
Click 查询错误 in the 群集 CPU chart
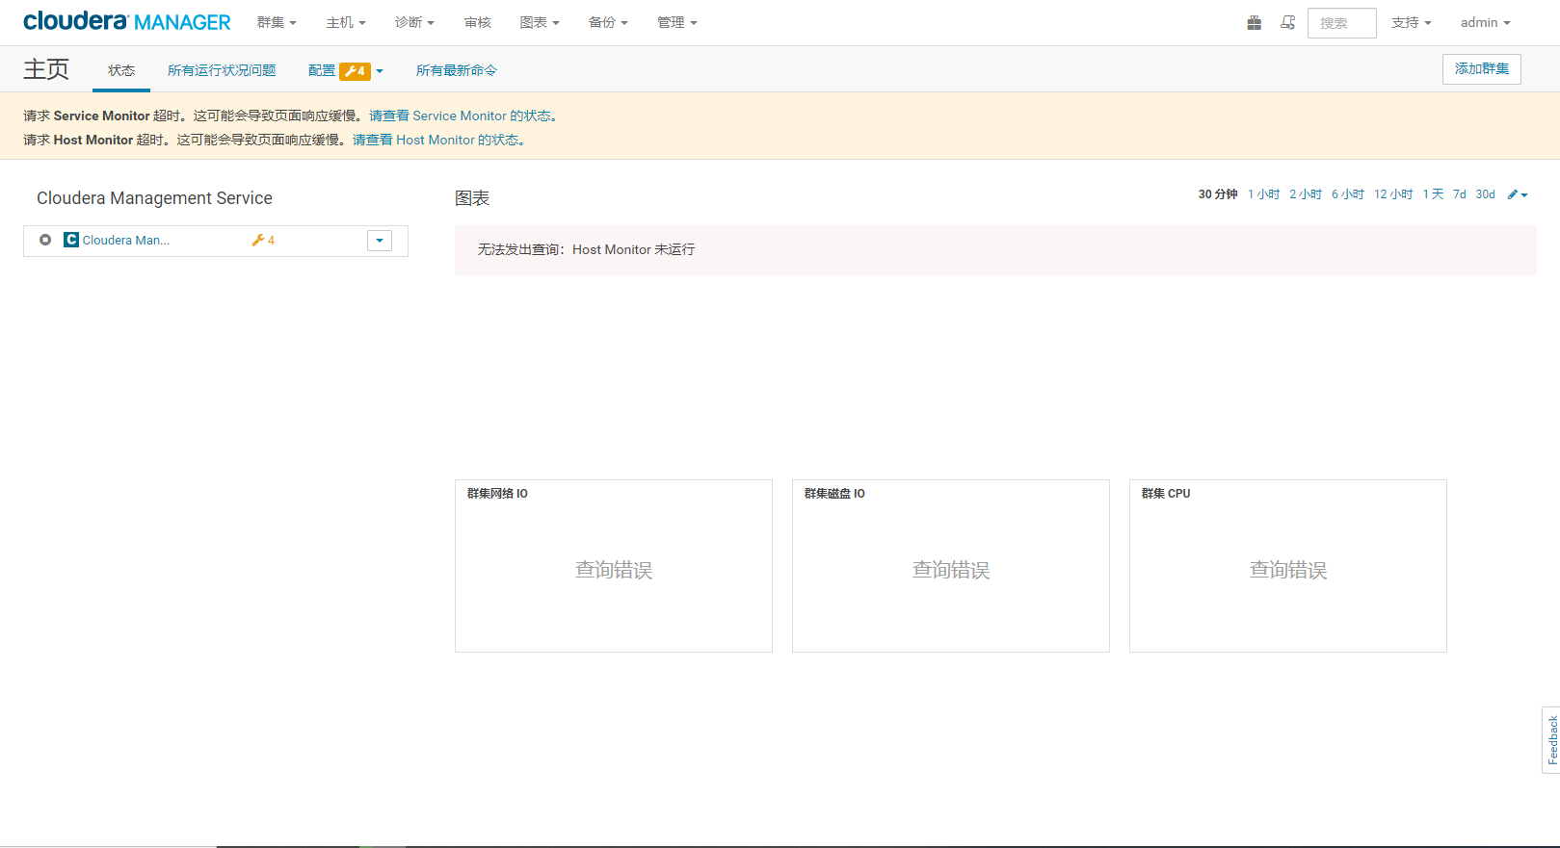[x=1288, y=570]
